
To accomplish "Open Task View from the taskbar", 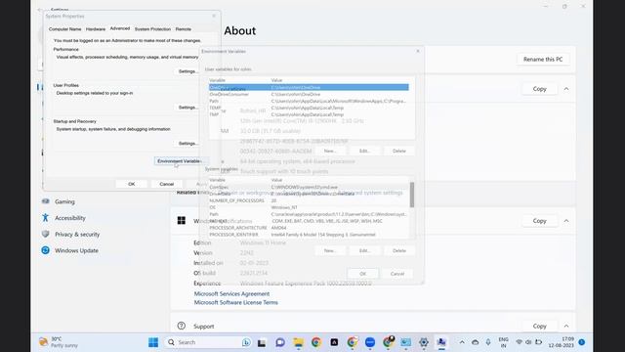I will [x=262, y=342].
